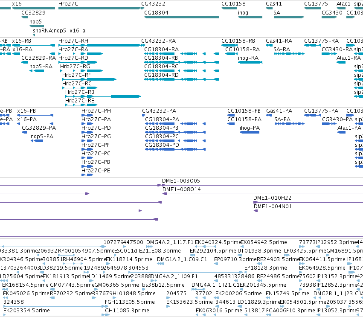Viewport: 363px width, 317px height.
Task: Open the protein label "ihog-PA"
Action: [250, 128]
